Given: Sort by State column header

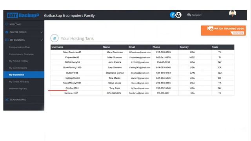Looking at the screenshot, I should [x=215, y=47].
